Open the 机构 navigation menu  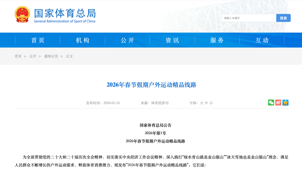pos(83,40)
